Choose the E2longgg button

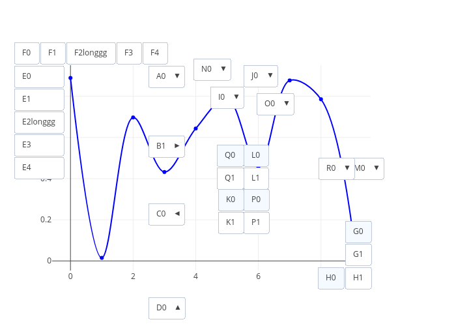point(39,123)
